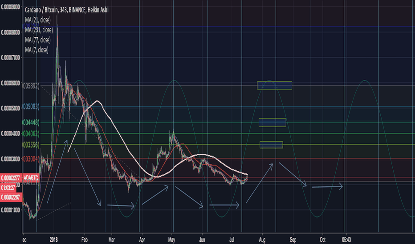Click the Jul label on time axis
The width and height of the screenshot is (415, 244).
(232, 240)
